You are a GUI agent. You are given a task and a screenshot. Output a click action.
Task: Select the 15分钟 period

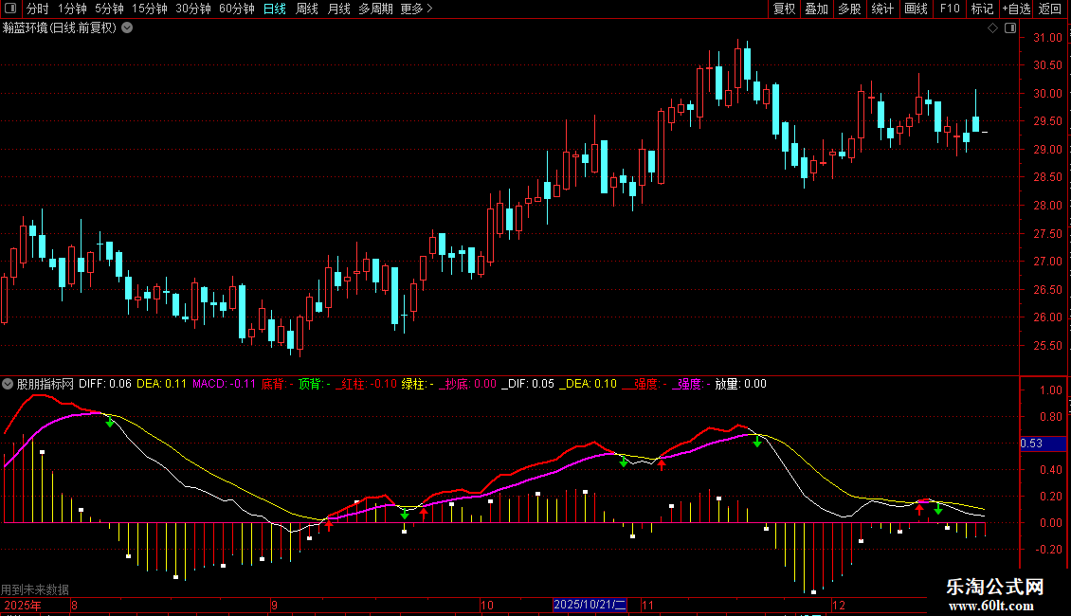coord(150,9)
